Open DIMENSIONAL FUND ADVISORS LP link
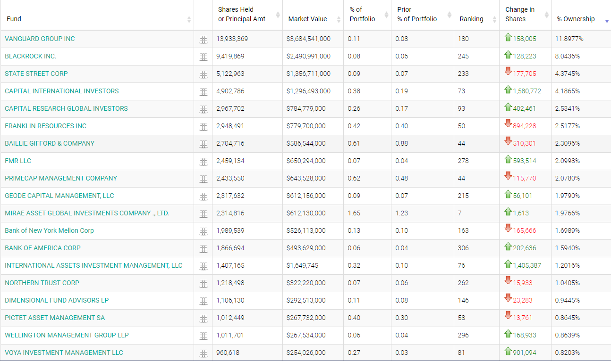This screenshot has height=361, width=611. coord(57,300)
